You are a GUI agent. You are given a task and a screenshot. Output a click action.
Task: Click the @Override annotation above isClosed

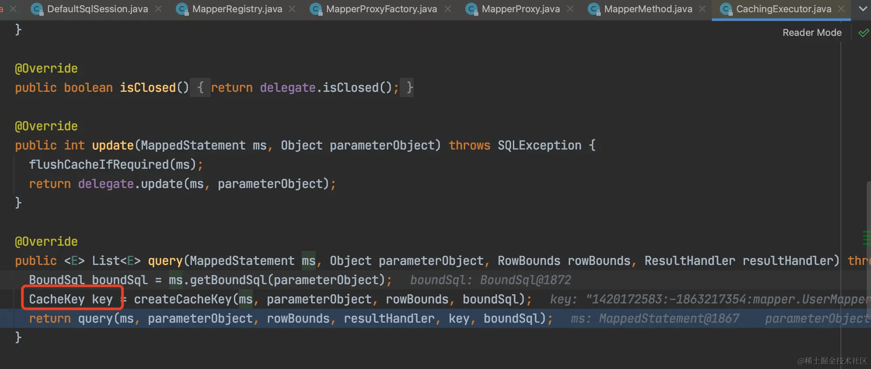click(x=46, y=68)
